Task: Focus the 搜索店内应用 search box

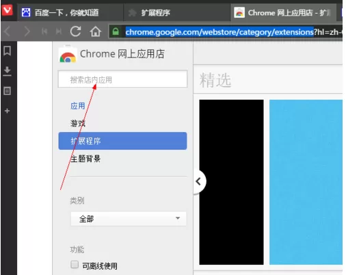Action: coord(122,79)
